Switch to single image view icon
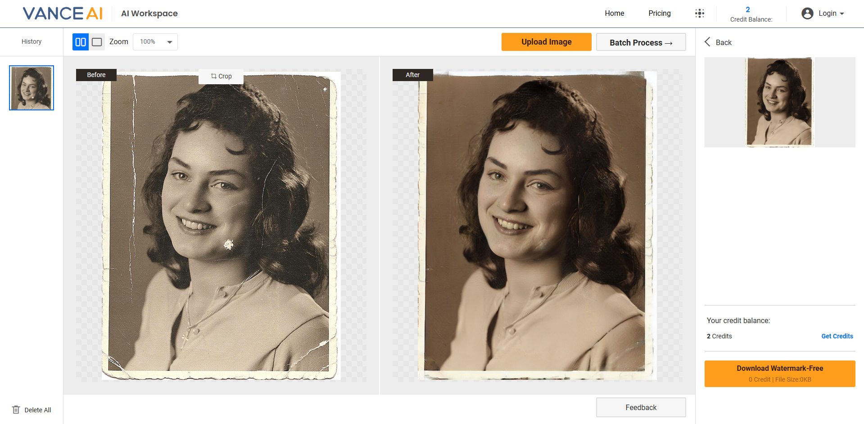The width and height of the screenshot is (864, 424). [x=97, y=41]
